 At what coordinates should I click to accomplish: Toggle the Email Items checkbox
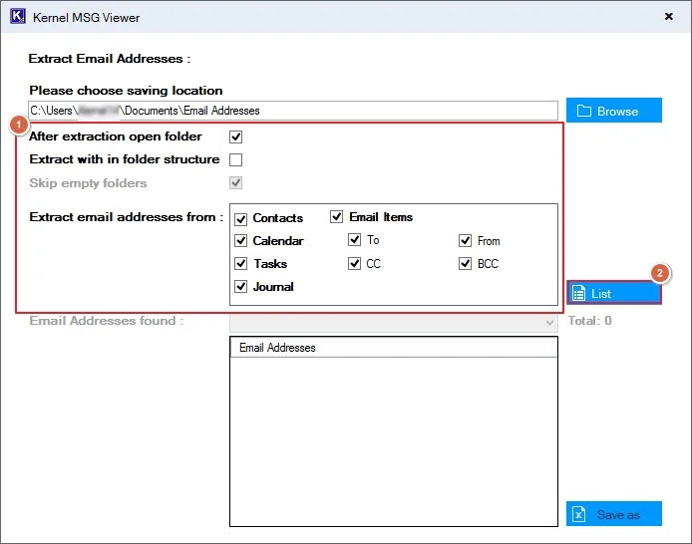coord(337,217)
